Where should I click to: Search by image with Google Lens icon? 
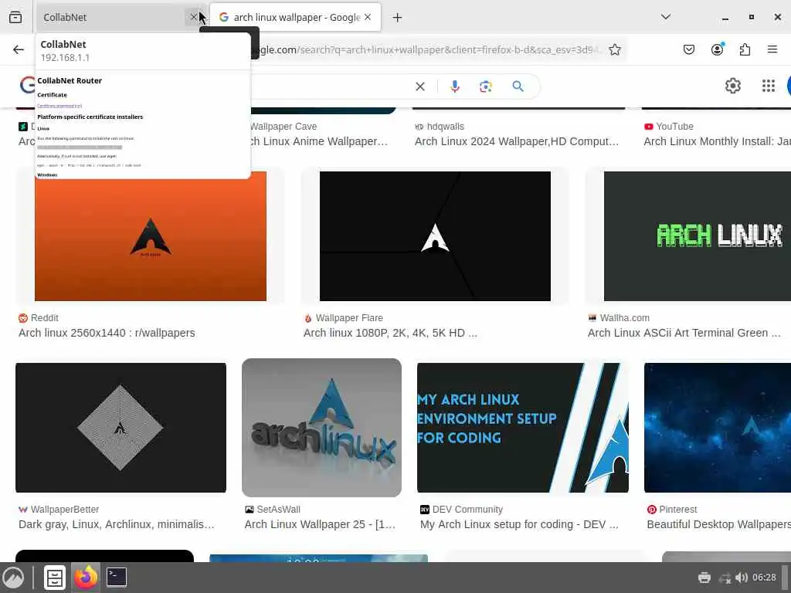click(486, 86)
